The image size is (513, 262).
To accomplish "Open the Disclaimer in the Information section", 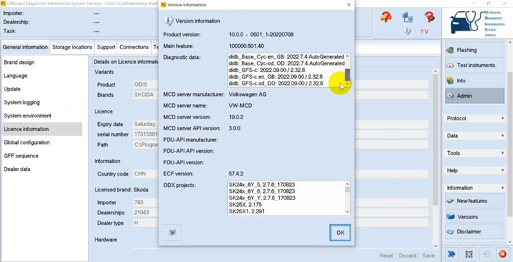I will (x=475, y=232).
